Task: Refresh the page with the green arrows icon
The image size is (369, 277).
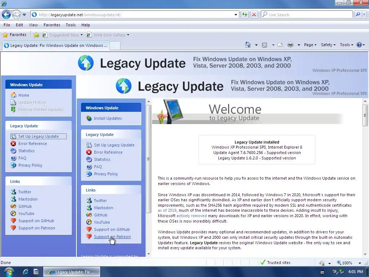Action: (x=245, y=14)
